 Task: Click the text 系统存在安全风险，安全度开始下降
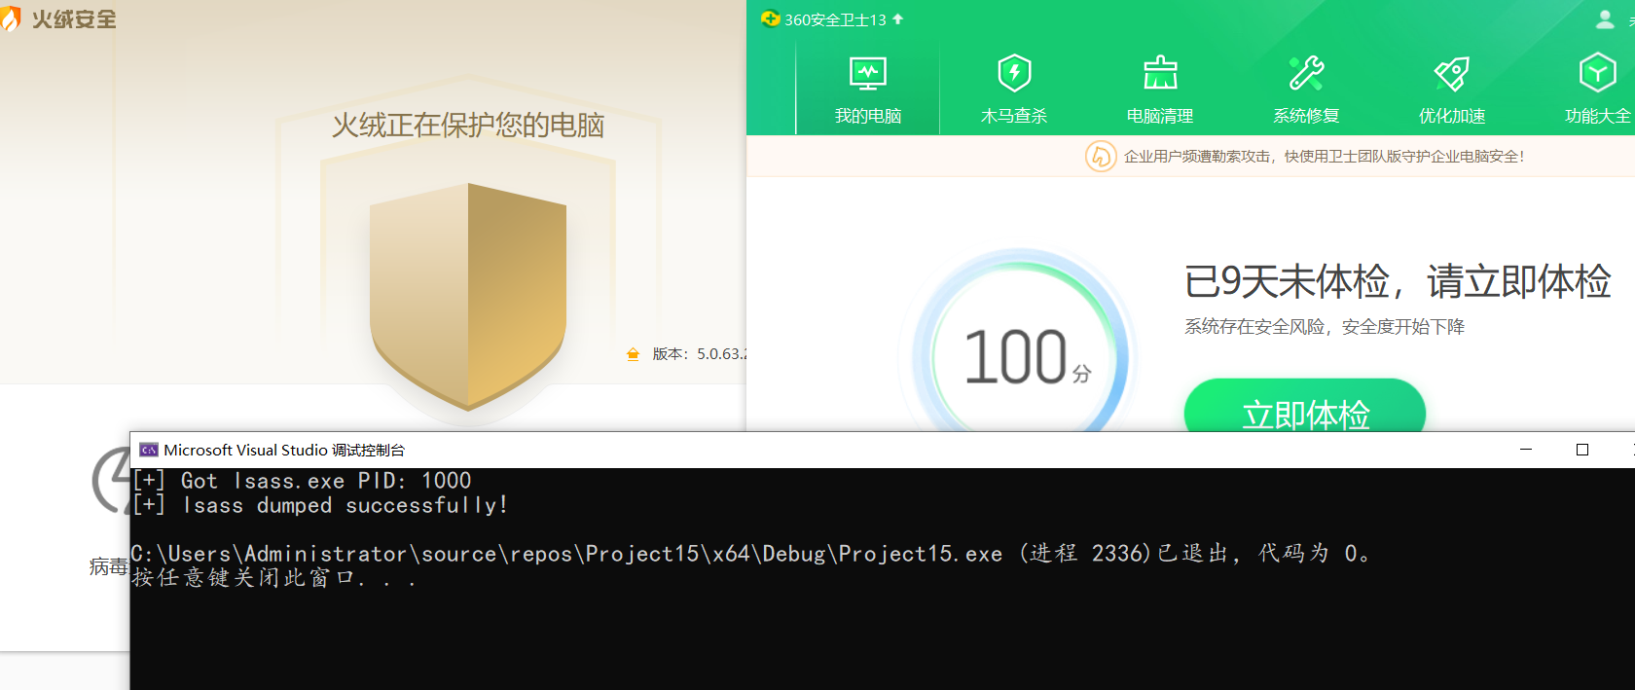point(1325,327)
